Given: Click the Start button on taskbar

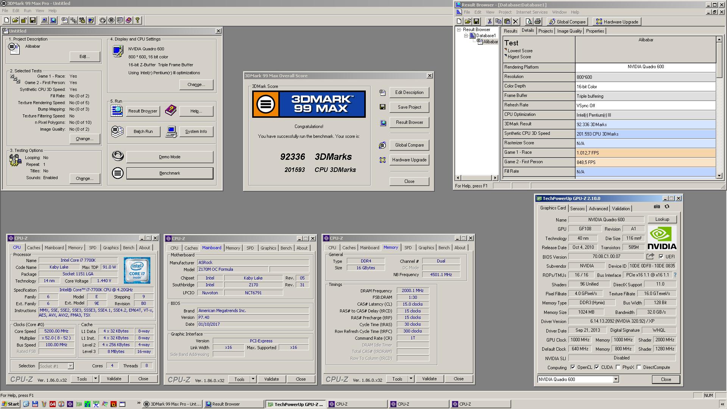Looking at the screenshot, I should click(x=10, y=404).
